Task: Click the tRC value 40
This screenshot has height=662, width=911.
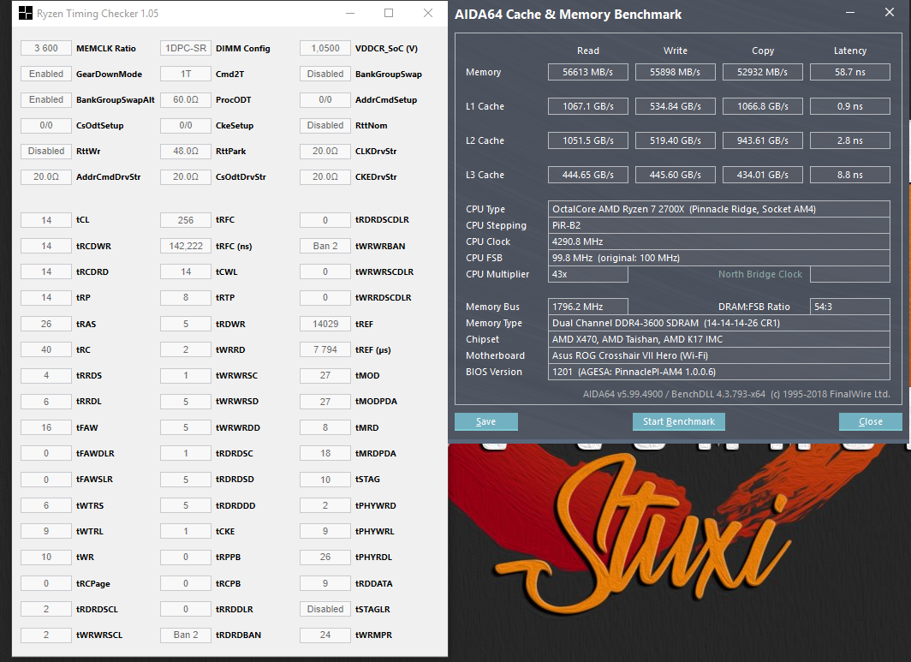Action: click(46, 350)
